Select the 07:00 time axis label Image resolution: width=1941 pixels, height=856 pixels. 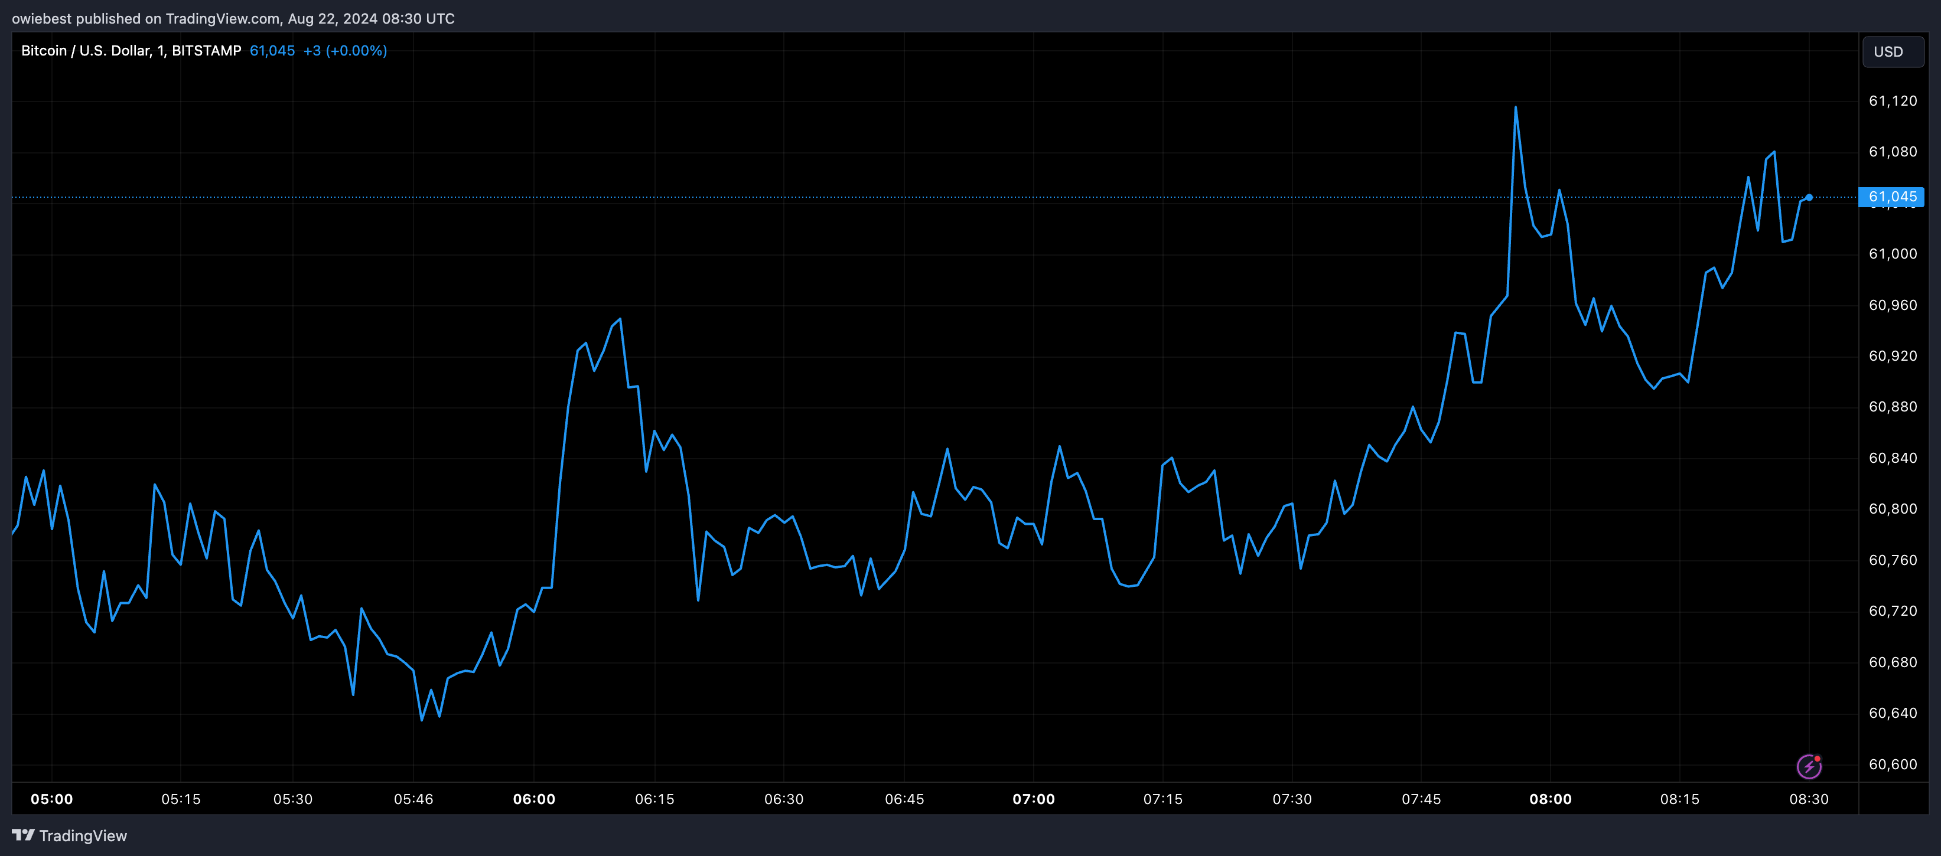point(1033,799)
